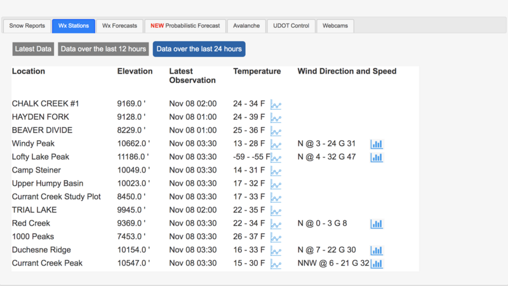Image resolution: width=508 pixels, height=286 pixels.
Task: Open temperature line chart for CHALK CREEK #1
Action: click(276, 104)
